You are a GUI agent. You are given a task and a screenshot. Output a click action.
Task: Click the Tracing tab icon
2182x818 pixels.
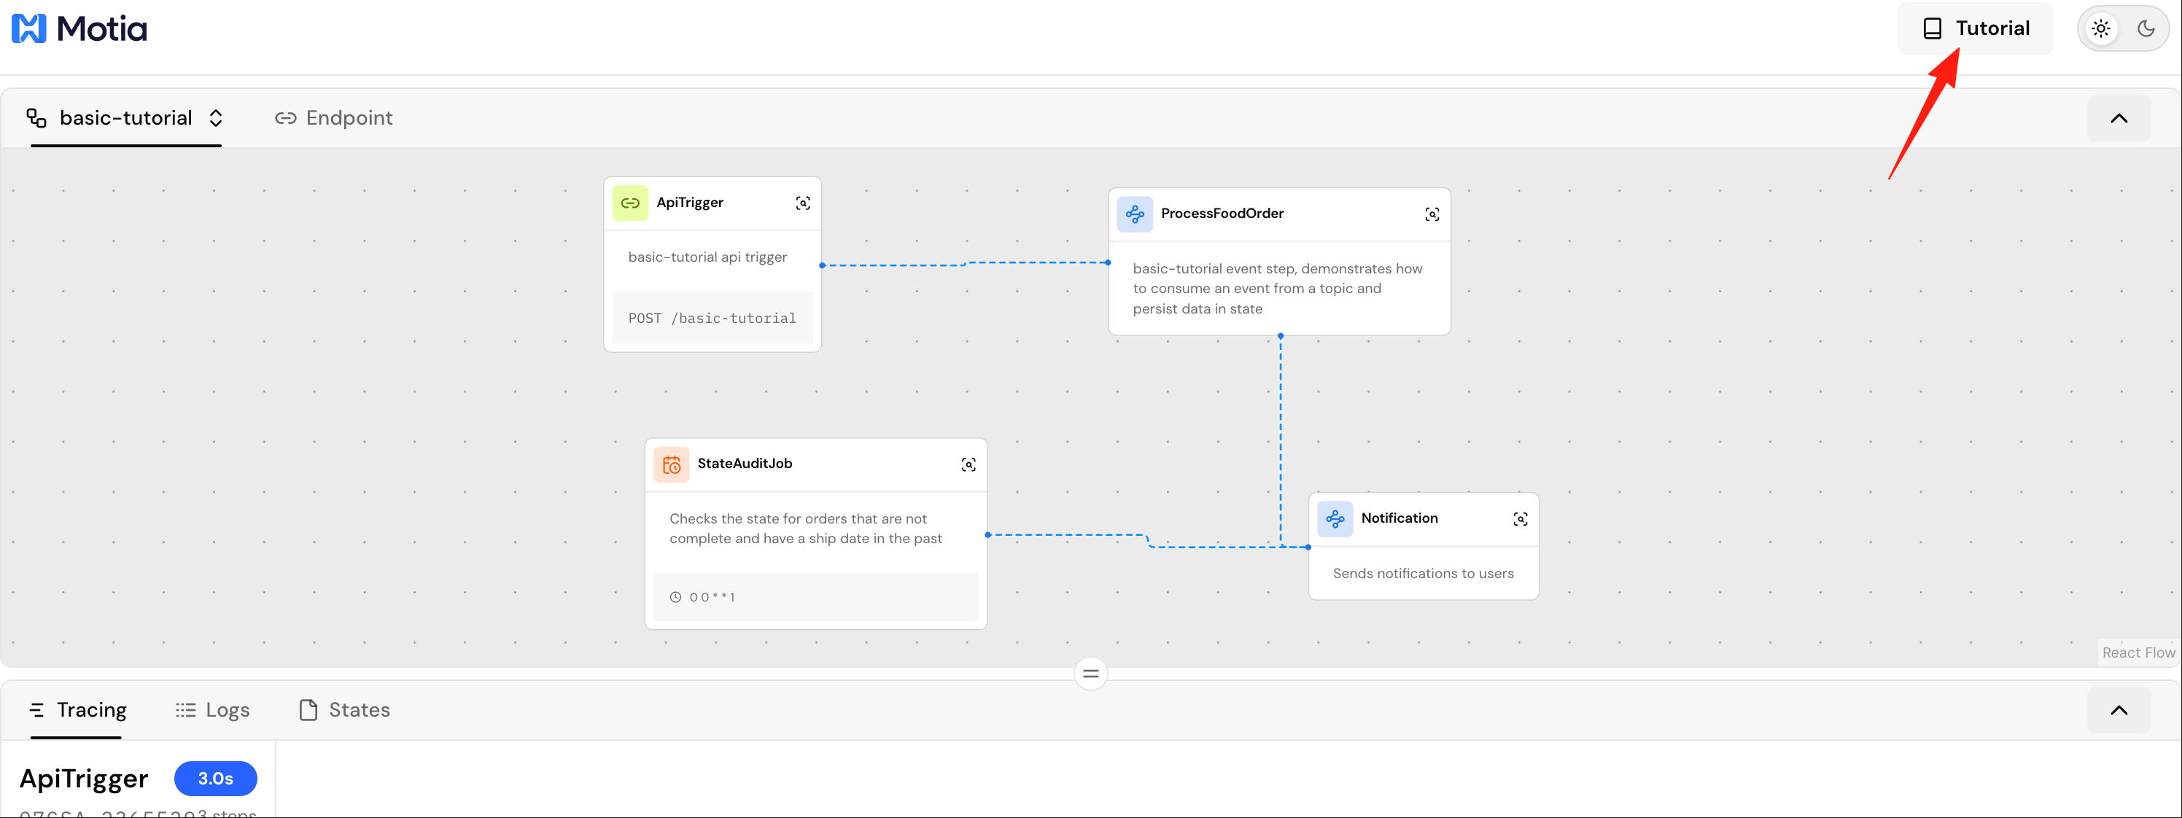[36, 710]
